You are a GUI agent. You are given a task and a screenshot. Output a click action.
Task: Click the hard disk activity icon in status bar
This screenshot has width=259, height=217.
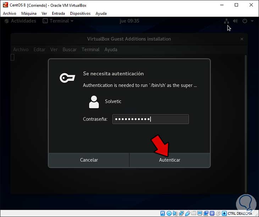click(x=162, y=213)
